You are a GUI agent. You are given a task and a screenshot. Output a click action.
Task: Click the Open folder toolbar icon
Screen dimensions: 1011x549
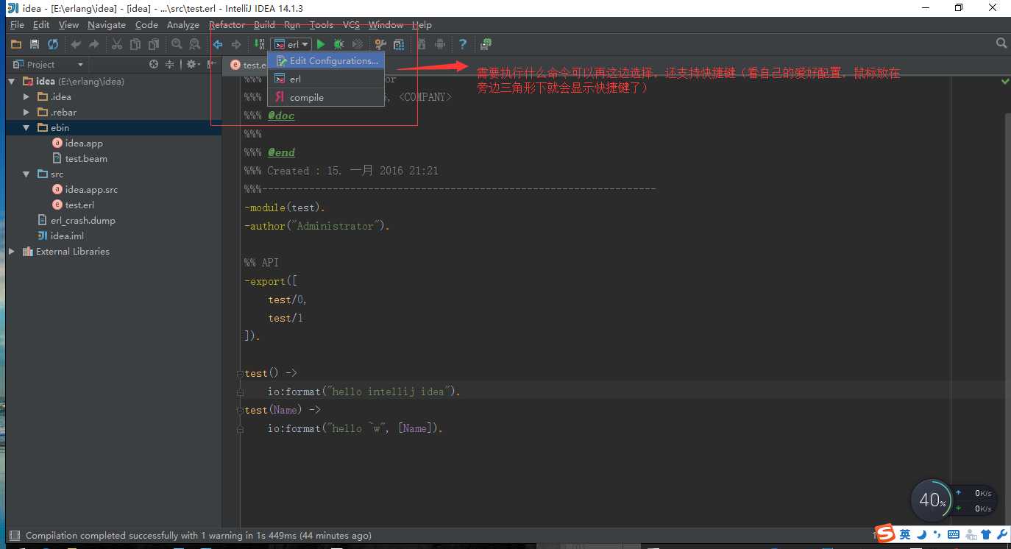pyautogui.click(x=15, y=45)
